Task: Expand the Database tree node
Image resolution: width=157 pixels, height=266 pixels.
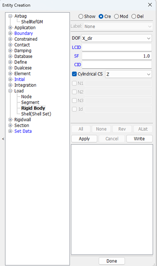Action: (10, 57)
